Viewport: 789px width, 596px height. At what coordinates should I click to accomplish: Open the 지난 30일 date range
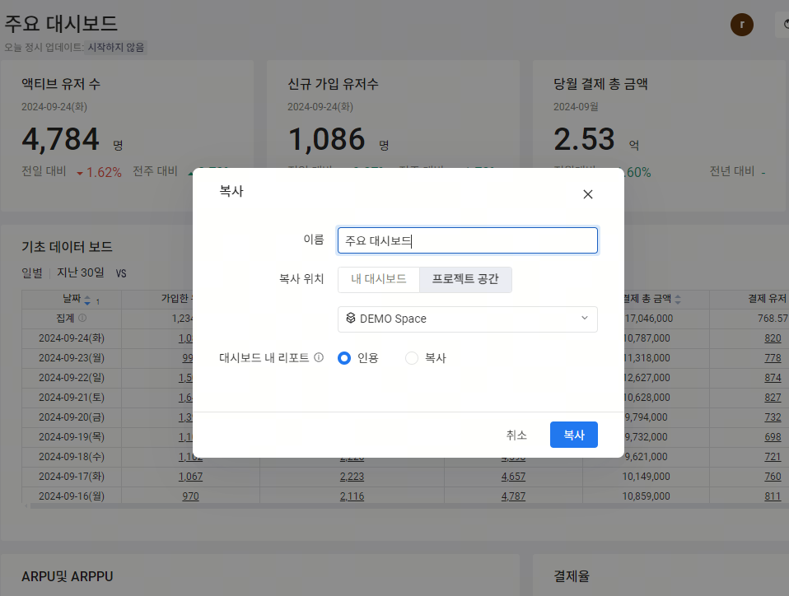pos(81,272)
